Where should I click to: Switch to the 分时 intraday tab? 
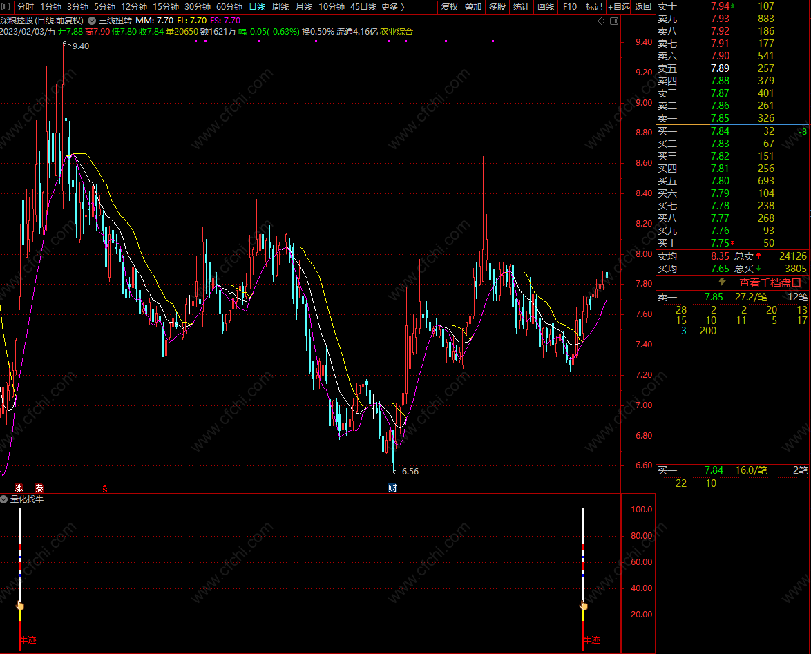[x=26, y=7]
